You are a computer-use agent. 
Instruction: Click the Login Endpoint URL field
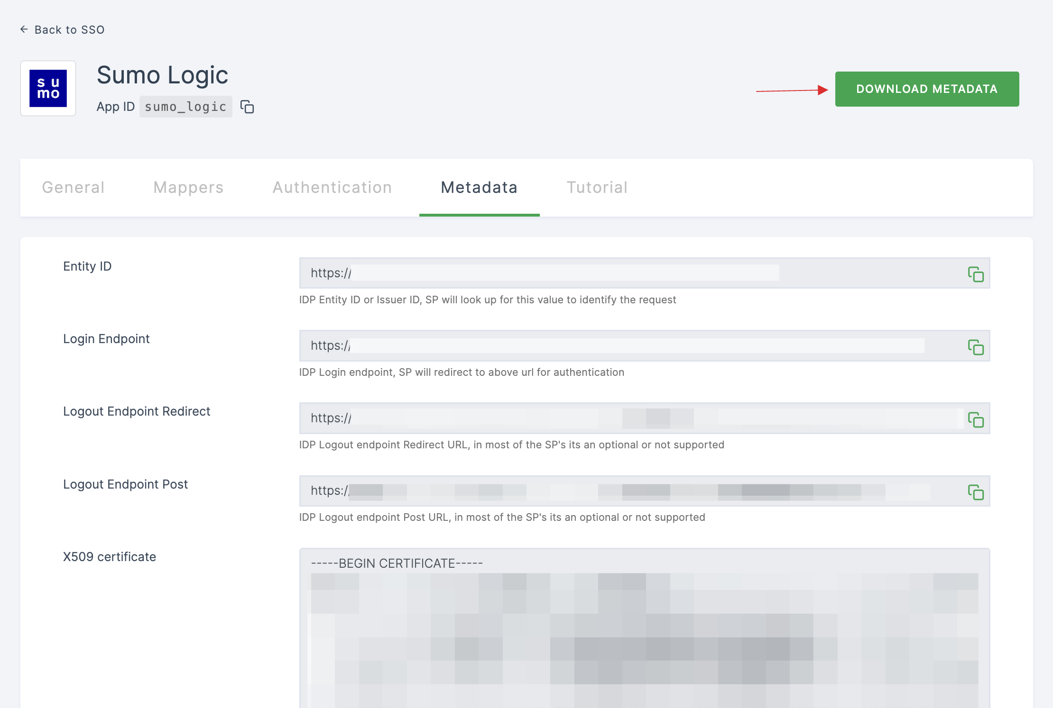[645, 345]
